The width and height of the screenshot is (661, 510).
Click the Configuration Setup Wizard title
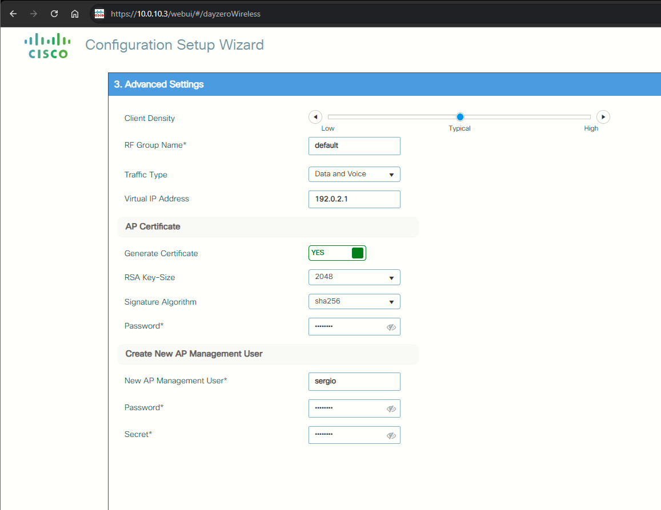(174, 44)
